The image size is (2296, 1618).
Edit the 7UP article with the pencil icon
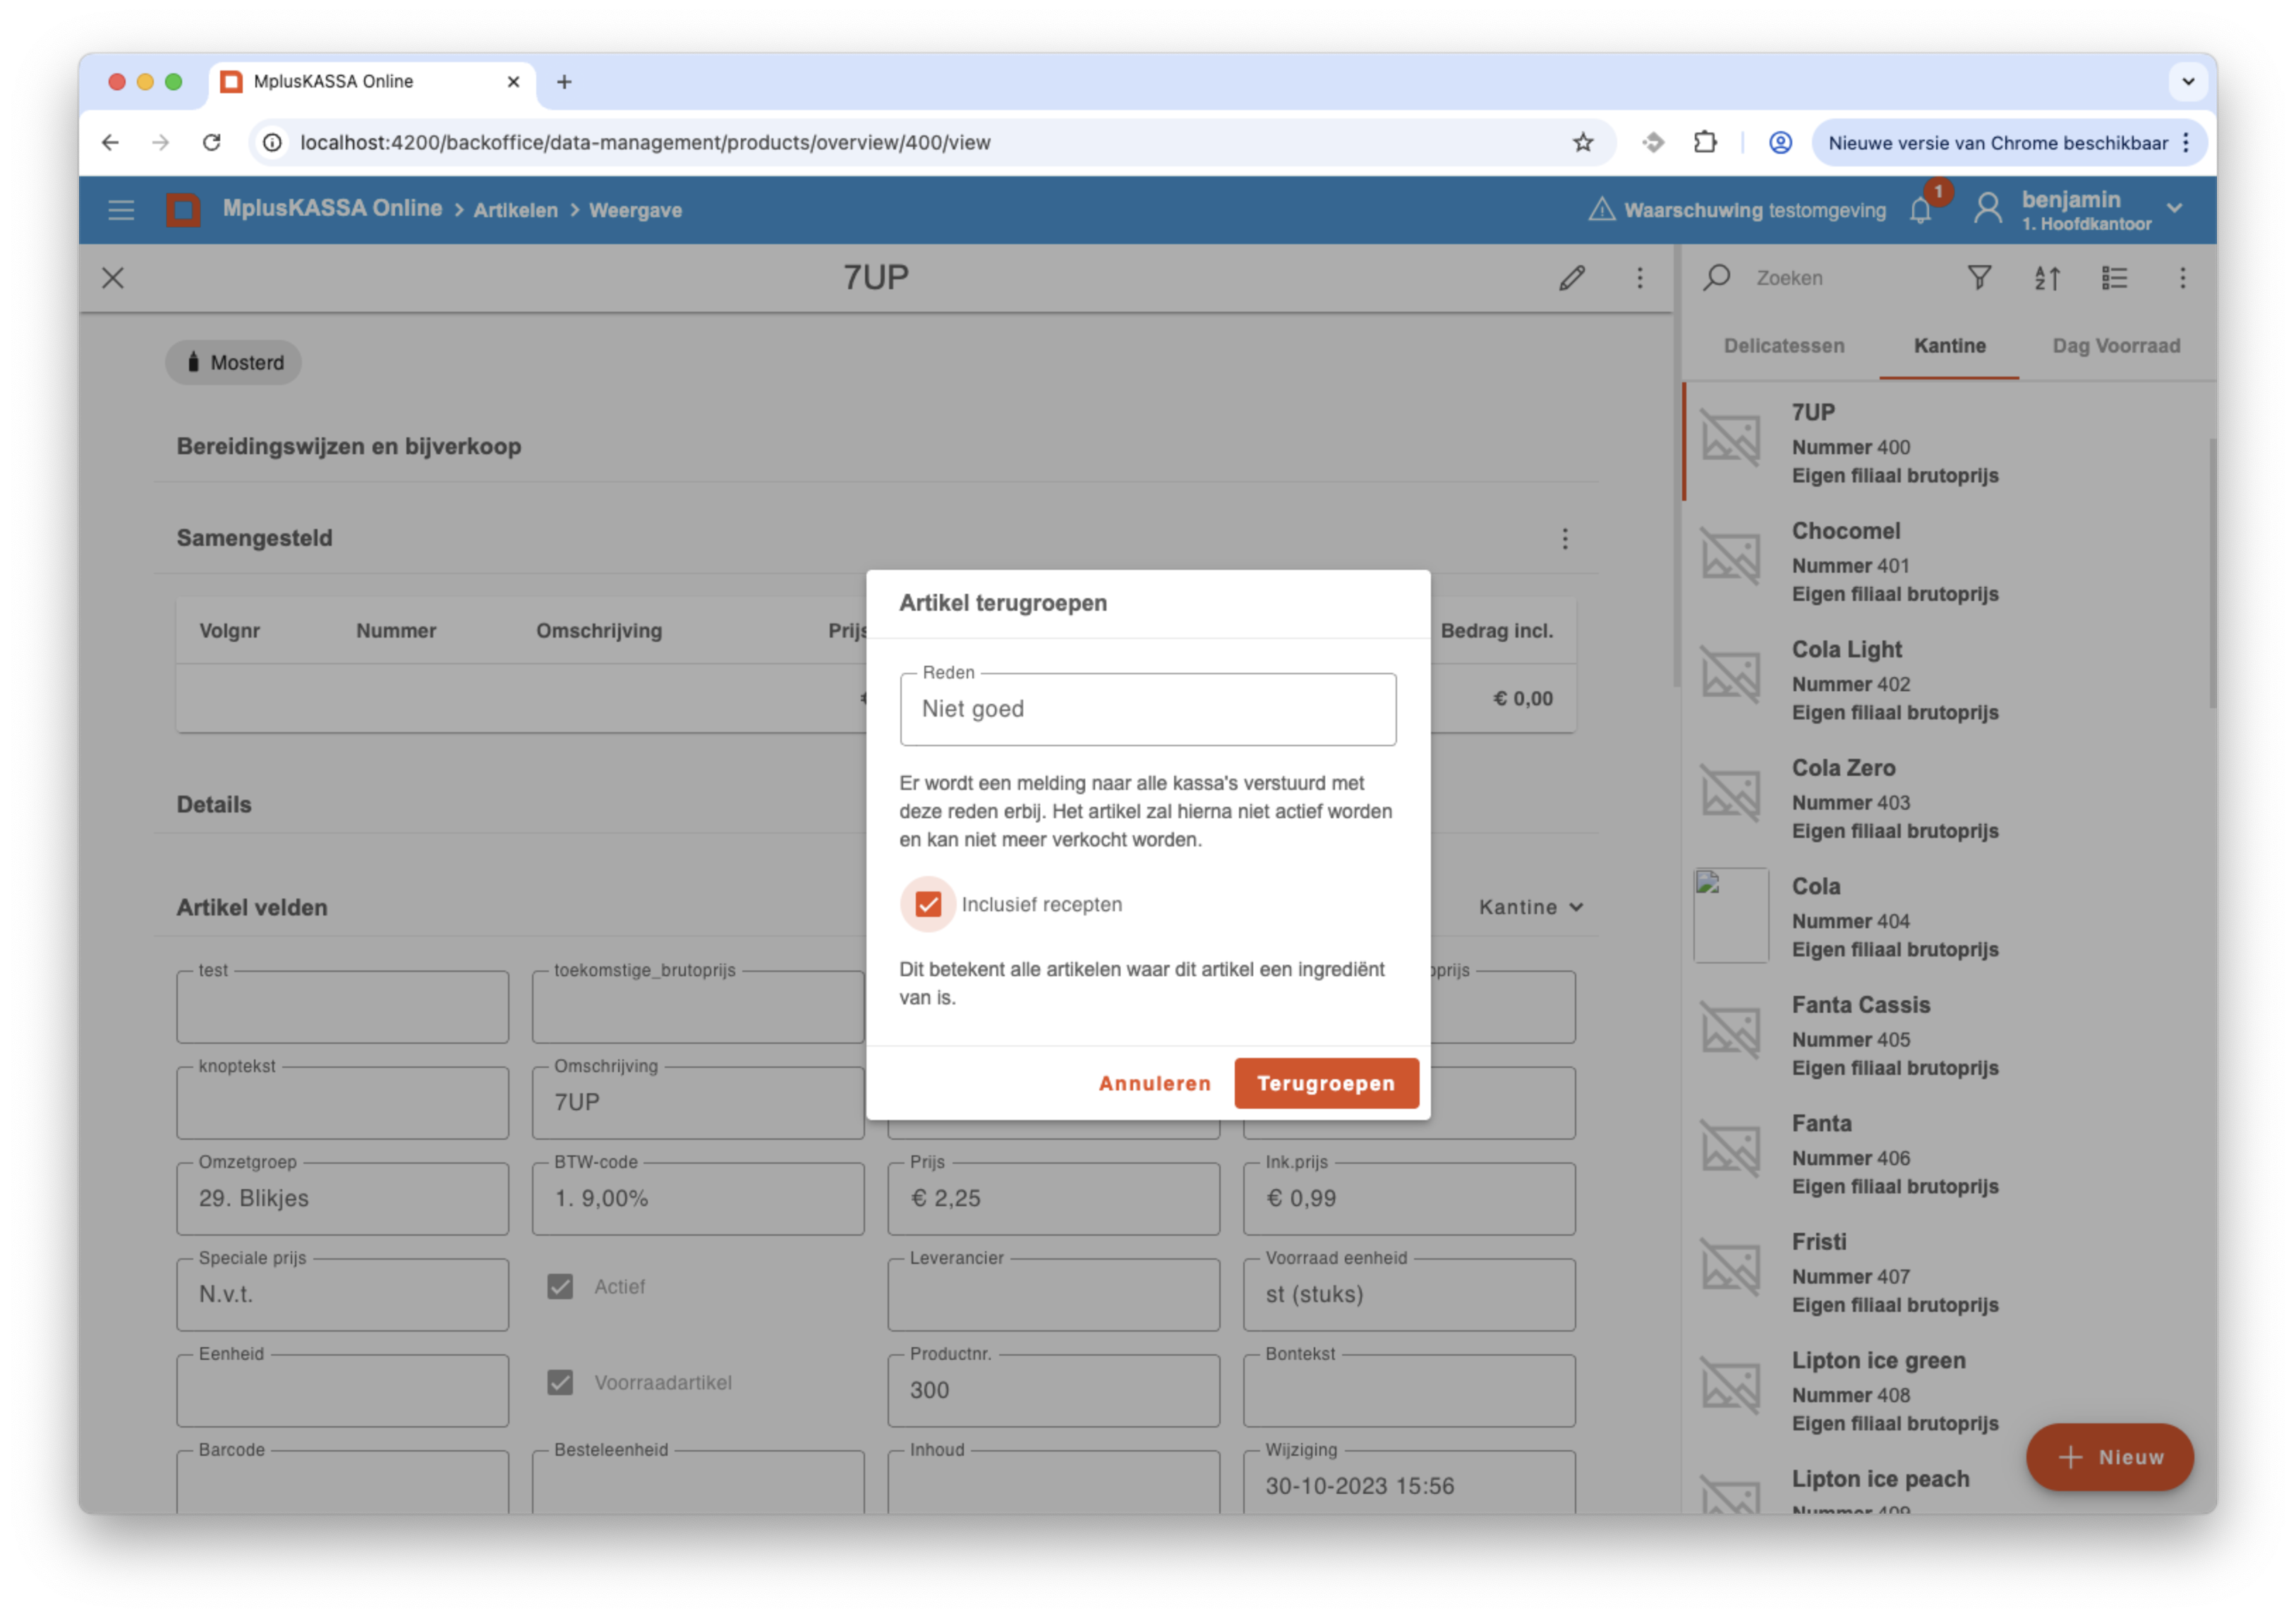coord(1572,278)
